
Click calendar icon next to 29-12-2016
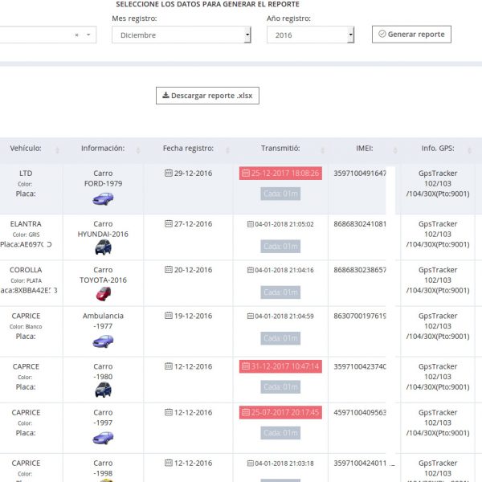tap(168, 173)
